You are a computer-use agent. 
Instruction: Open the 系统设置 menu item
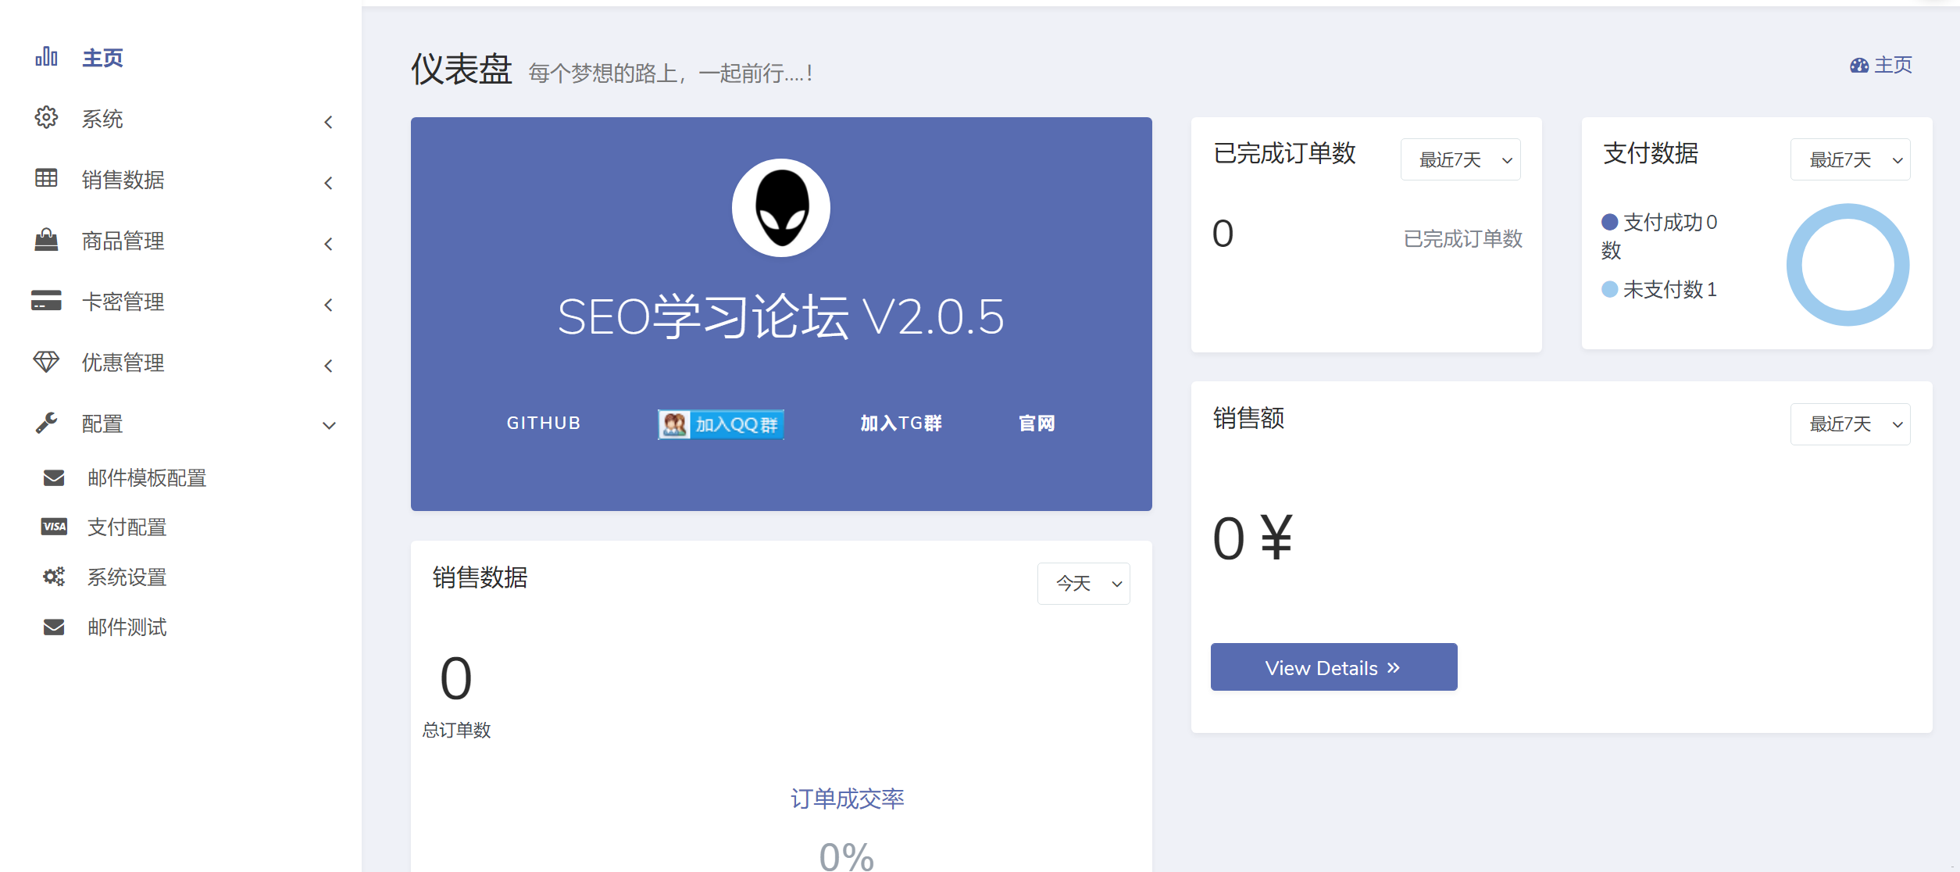tap(127, 577)
